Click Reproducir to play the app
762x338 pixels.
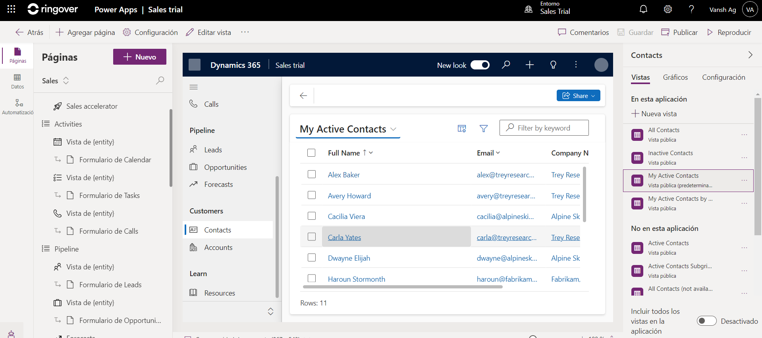point(729,32)
